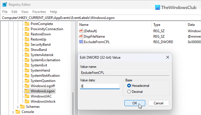Select the WindowsUnlock tree item

tap(43, 101)
